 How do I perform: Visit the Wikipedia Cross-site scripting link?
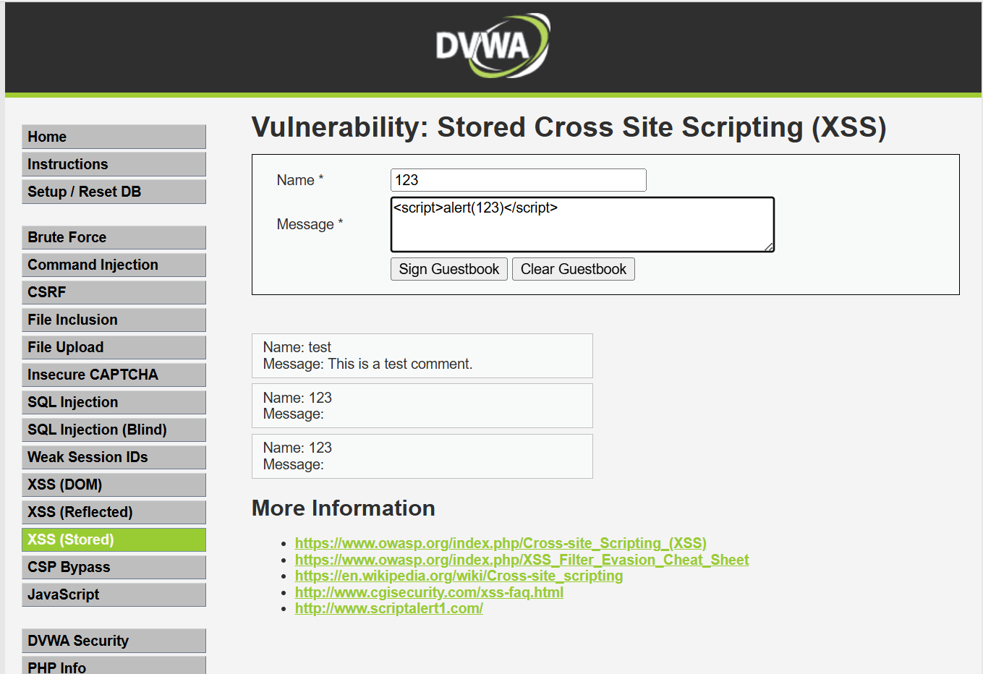pos(459,576)
